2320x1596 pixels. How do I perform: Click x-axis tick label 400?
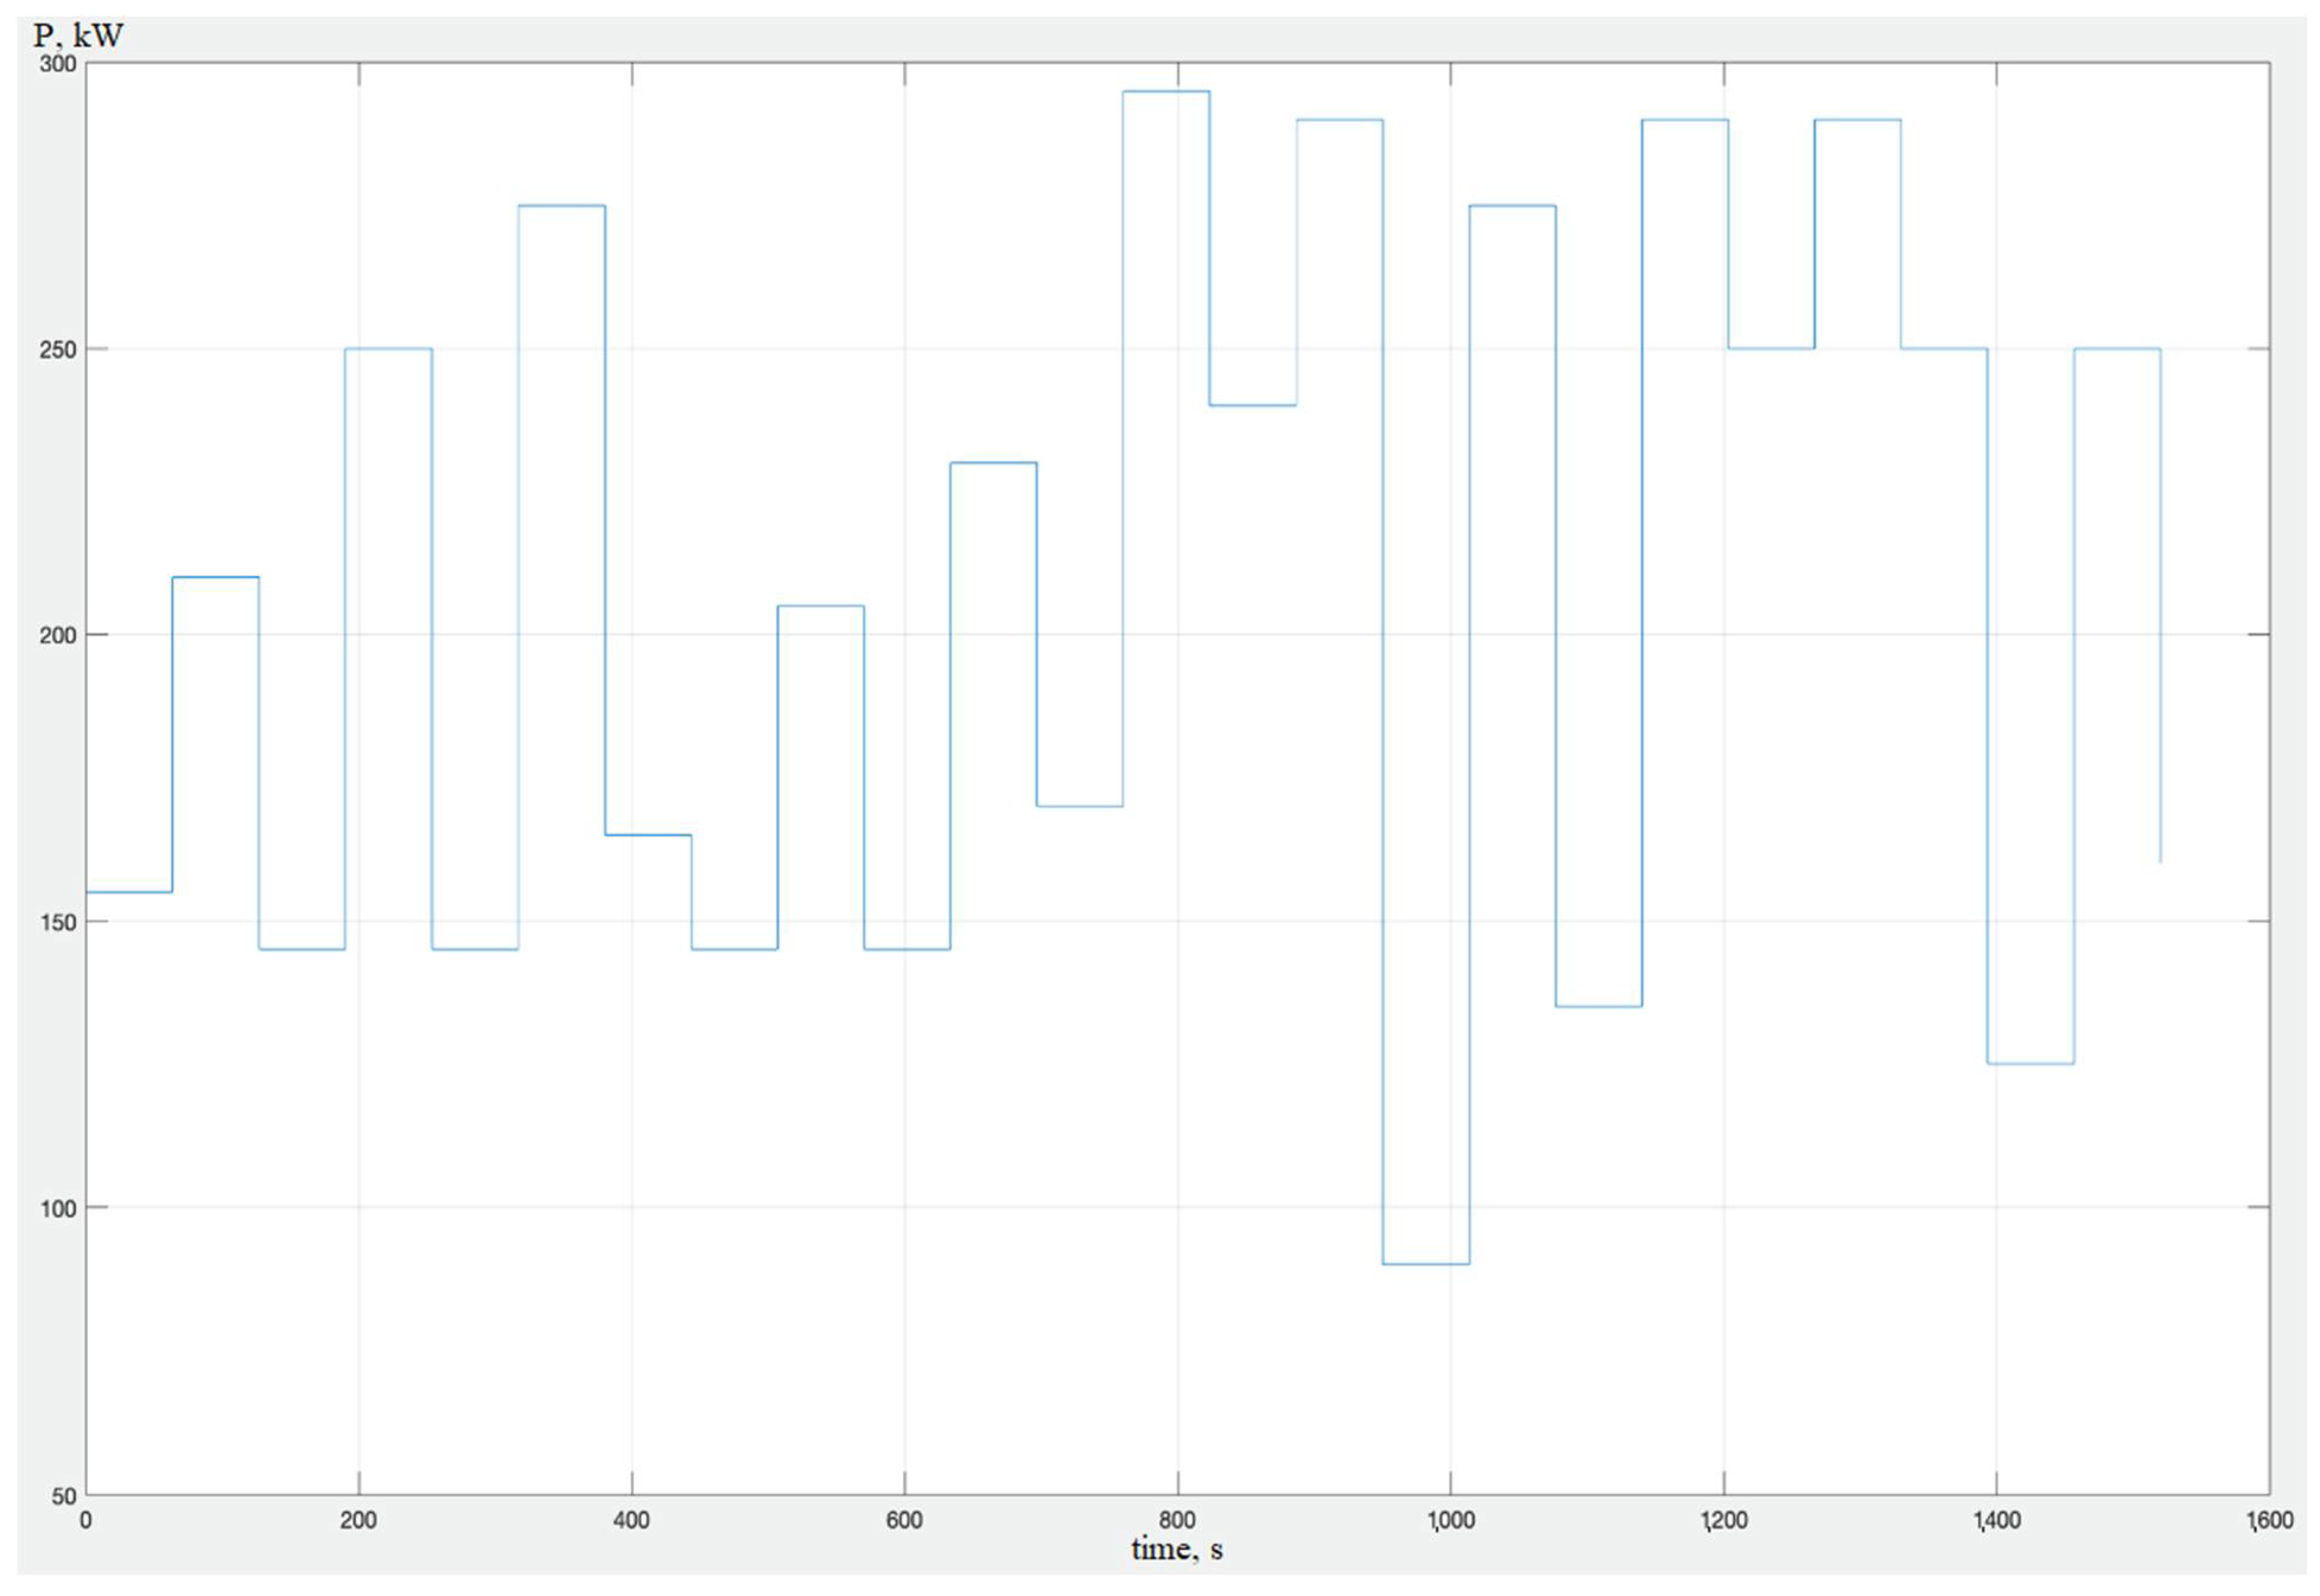631,1521
